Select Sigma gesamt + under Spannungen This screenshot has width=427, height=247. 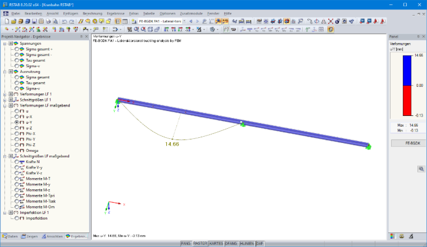click(x=17, y=49)
